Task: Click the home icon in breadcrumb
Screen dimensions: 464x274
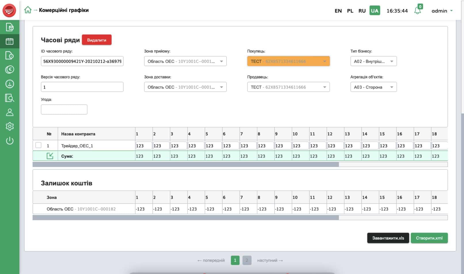Action: [x=28, y=10]
